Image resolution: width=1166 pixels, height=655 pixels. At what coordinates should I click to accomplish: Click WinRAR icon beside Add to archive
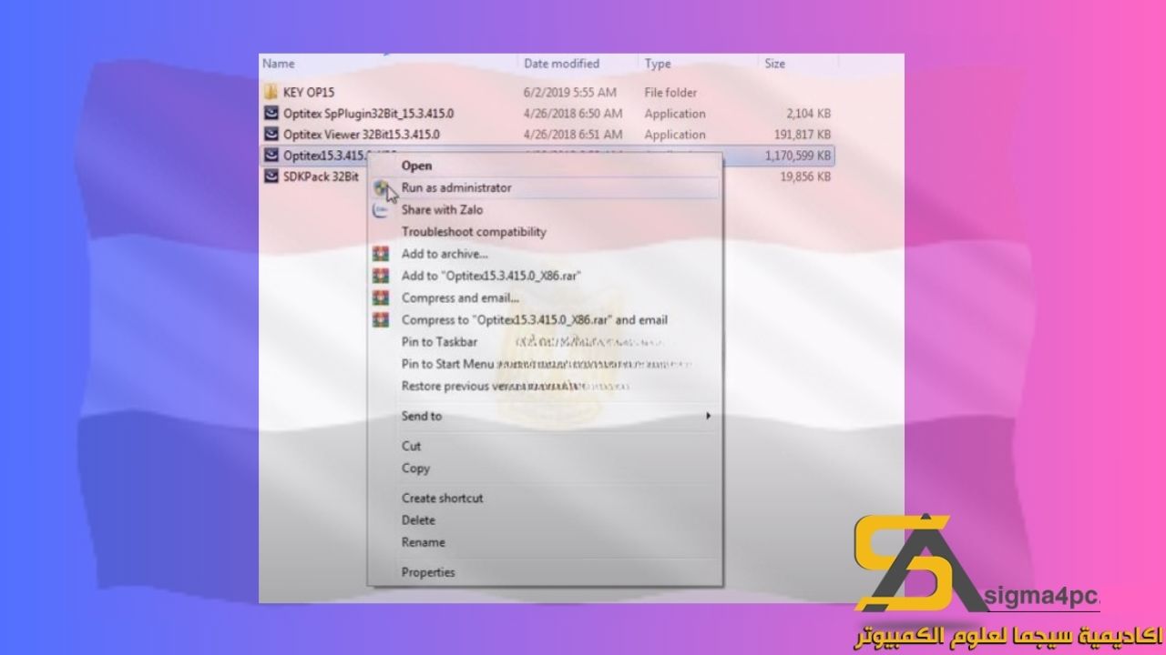coord(381,254)
